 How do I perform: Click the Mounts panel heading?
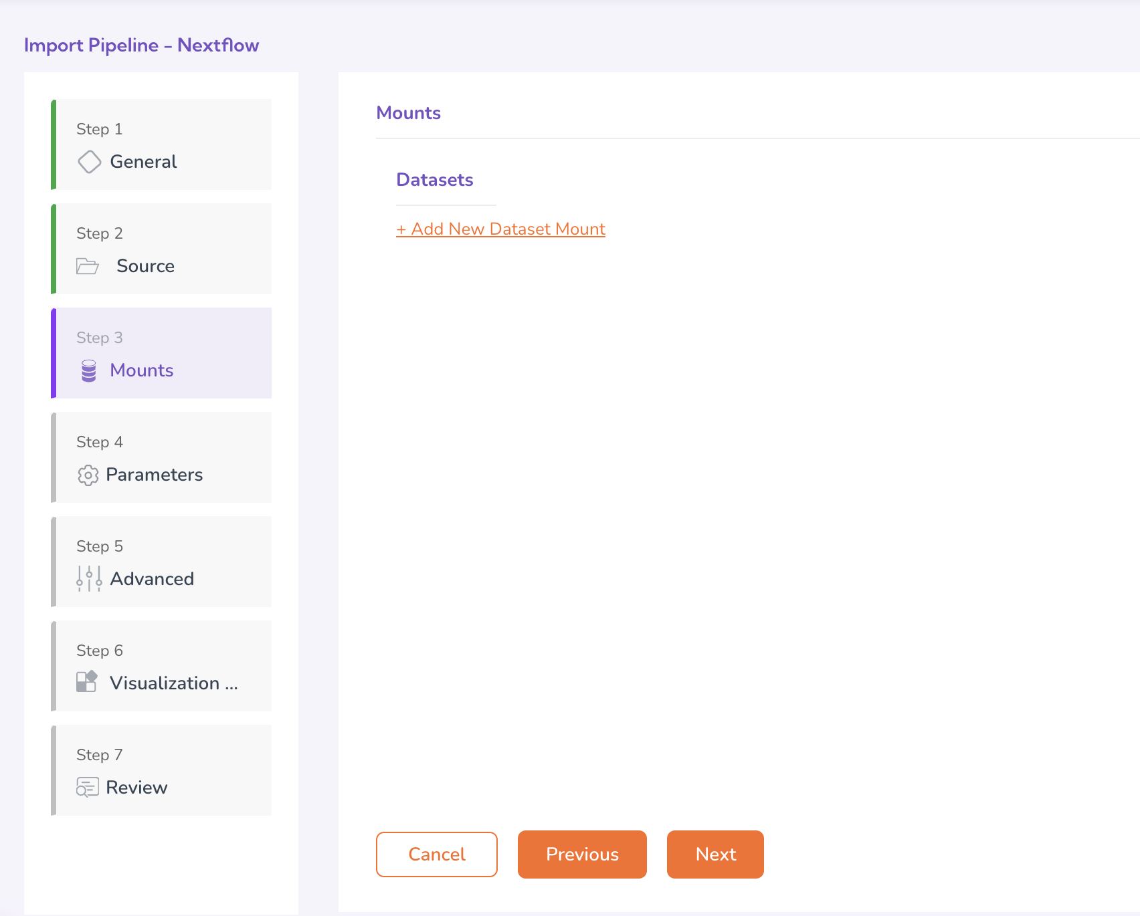click(x=408, y=113)
